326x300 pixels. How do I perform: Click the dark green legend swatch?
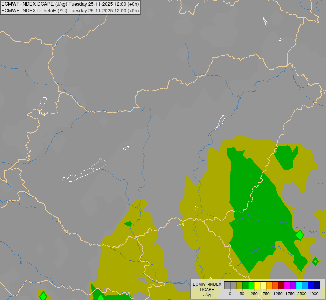coord(245,285)
